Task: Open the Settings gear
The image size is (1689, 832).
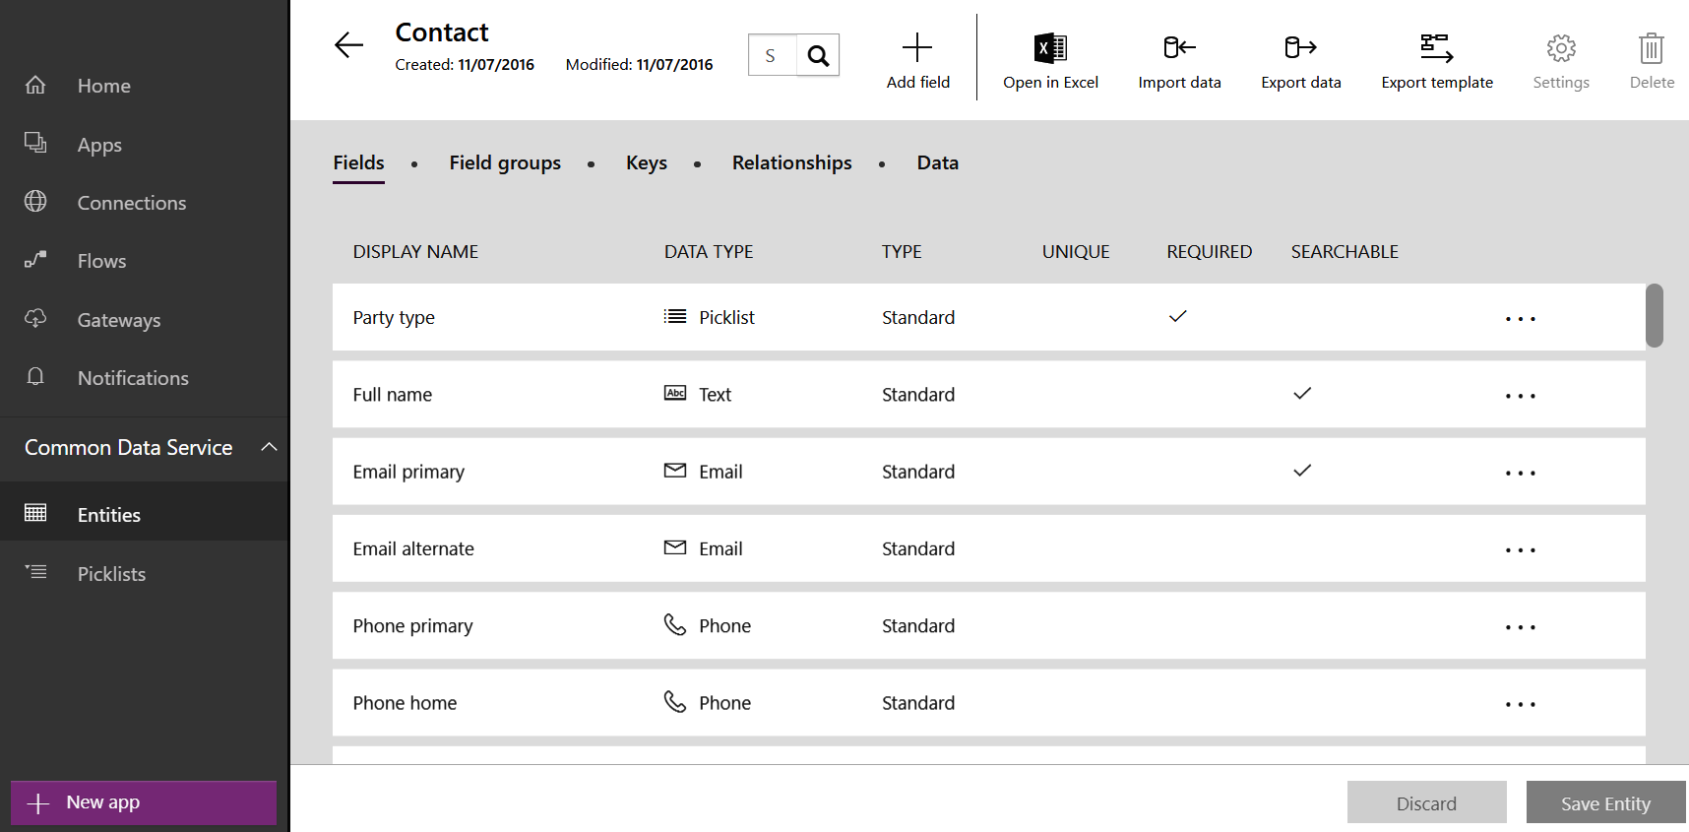Action: click(x=1561, y=47)
